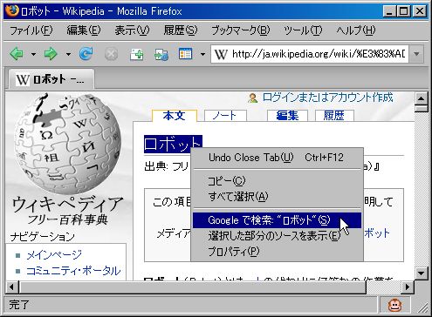
Task: Click the green Back arrow button
Action: [x=17, y=54]
